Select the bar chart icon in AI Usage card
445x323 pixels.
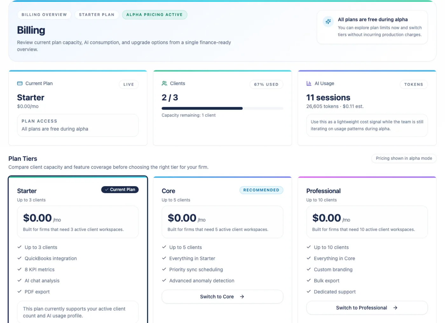(x=309, y=83)
